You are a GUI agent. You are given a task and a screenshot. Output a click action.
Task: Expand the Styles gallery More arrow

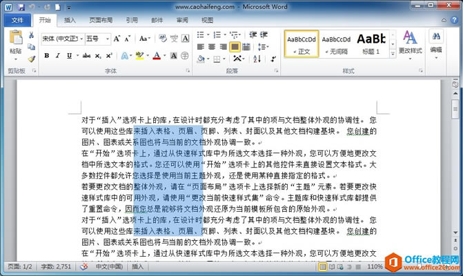pos(393,53)
